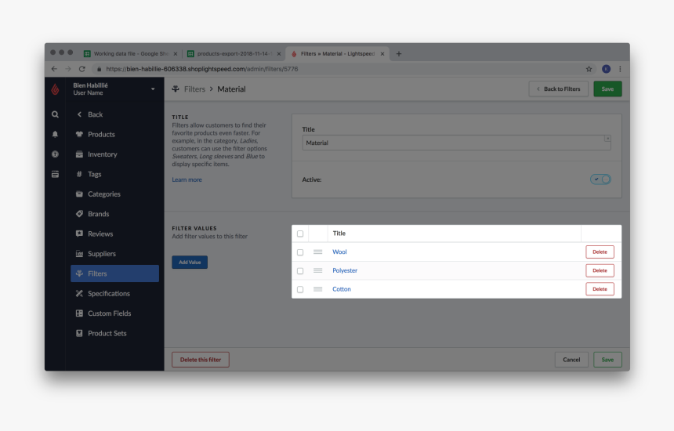Viewport: 674px width, 431px height.
Task: Open a new browser tab
Action: point(399,54)
